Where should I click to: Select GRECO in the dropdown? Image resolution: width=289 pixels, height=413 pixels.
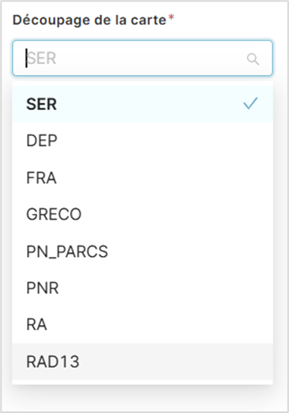(x=143, y=214)
